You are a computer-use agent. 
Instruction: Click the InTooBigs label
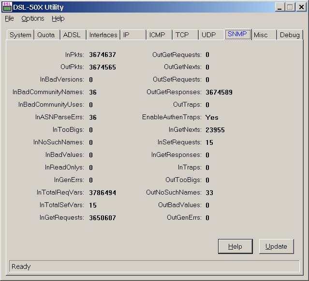click(x=68, y=130)
